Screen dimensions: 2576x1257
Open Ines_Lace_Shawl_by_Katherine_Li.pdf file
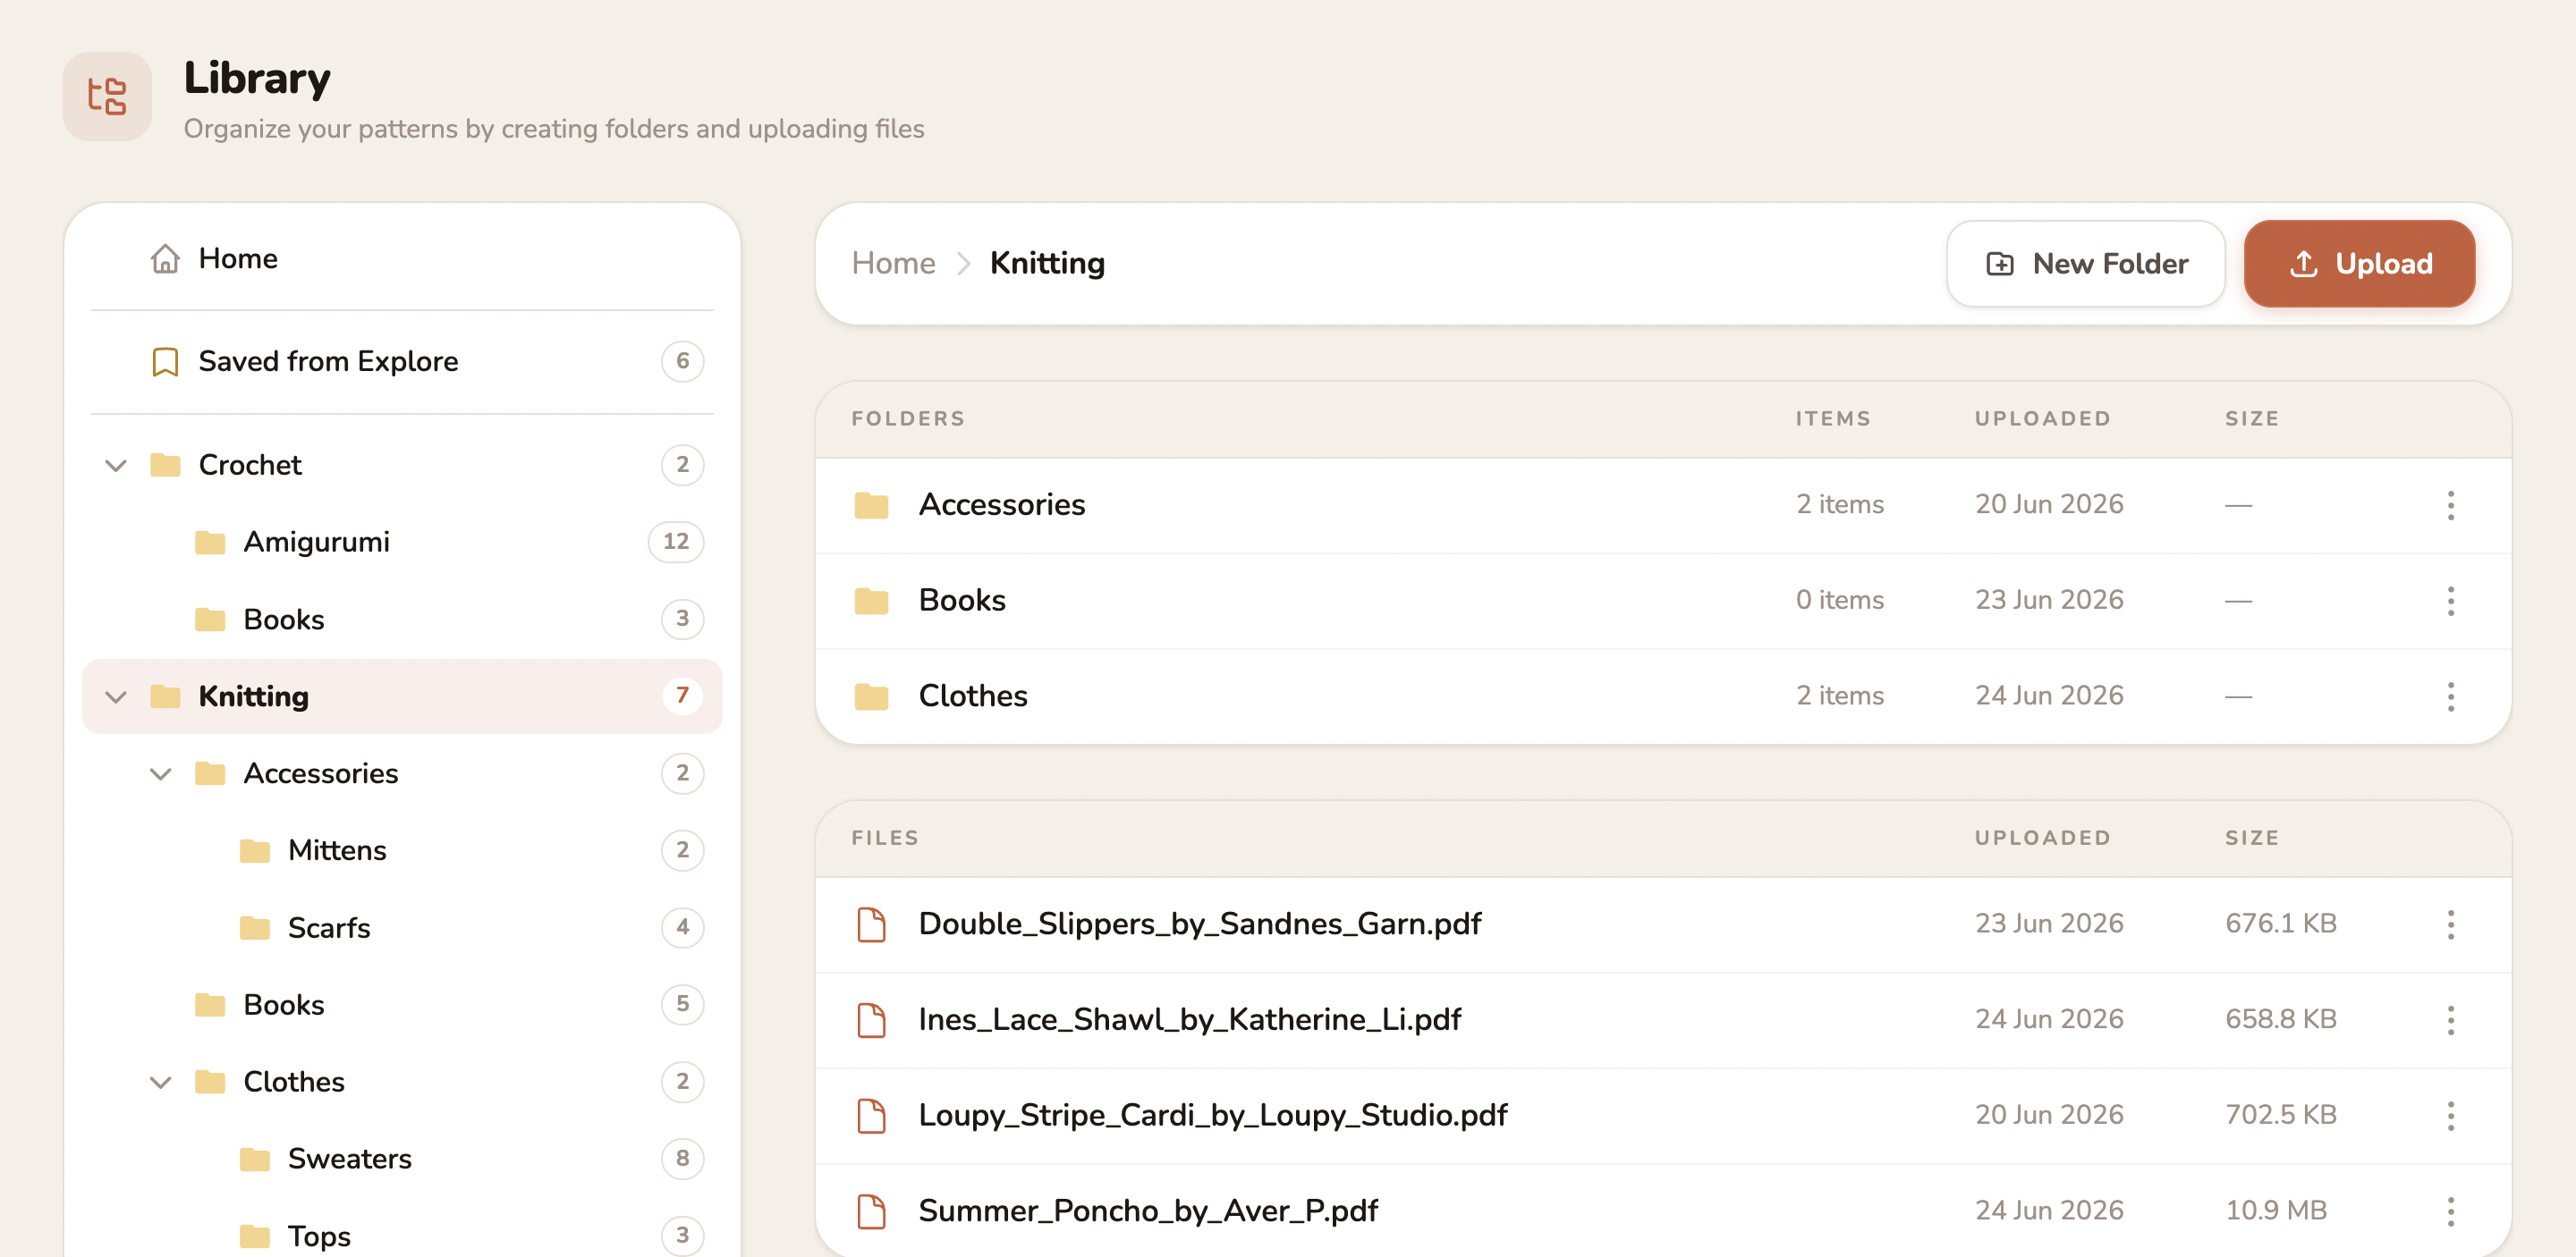click(1189, 1020)
